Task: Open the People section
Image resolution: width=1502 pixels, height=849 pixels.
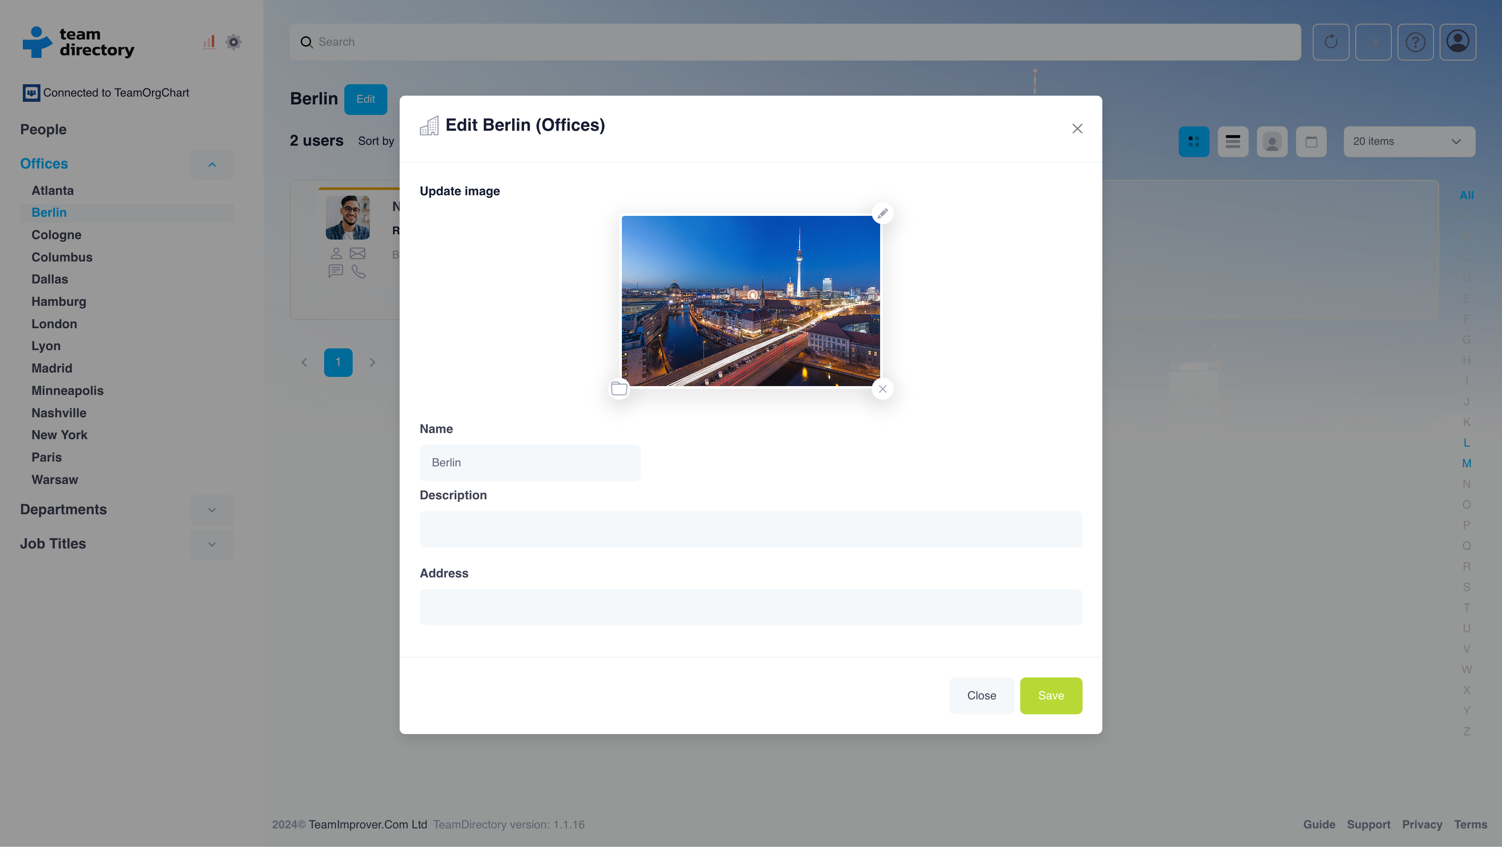Action: [x=43, y=129]
